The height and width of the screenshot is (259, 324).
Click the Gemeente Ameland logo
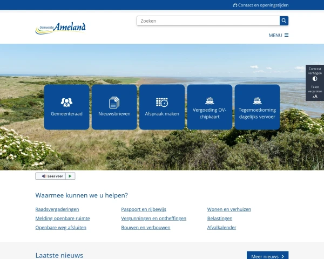click(x=60, y=28)
